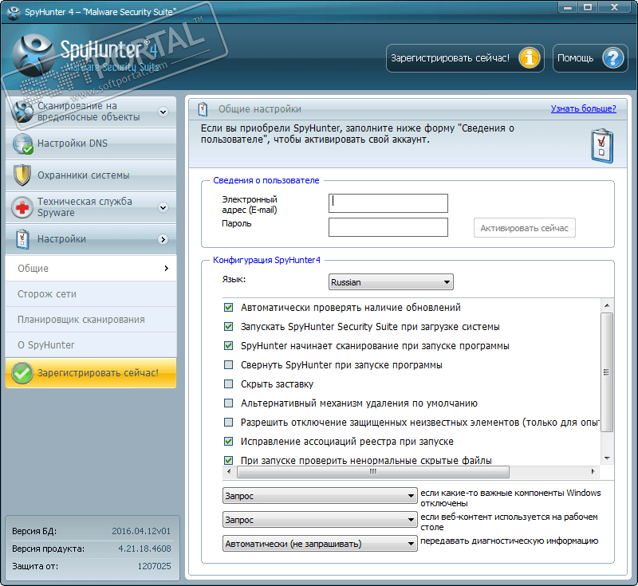Enable Альтернативный механизм удаления checkbox
The height and width of the screenshot is (586, 638).
229,403
